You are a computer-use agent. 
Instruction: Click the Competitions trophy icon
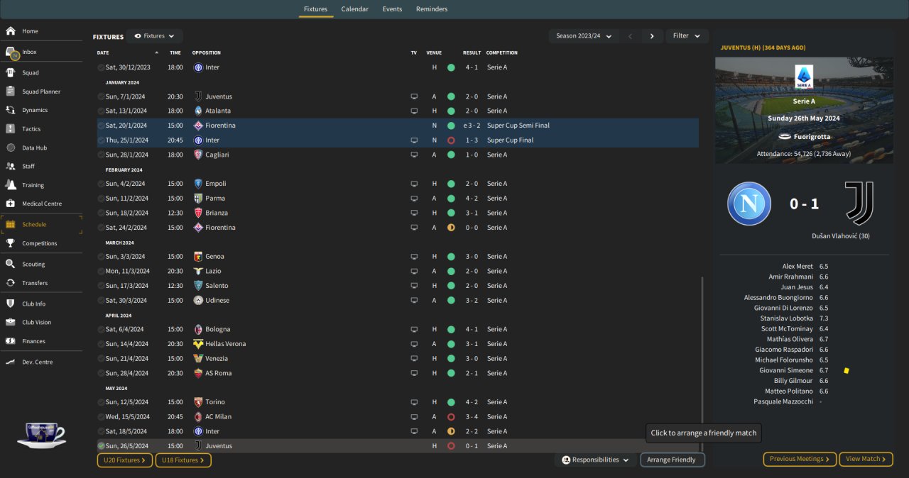11,243
